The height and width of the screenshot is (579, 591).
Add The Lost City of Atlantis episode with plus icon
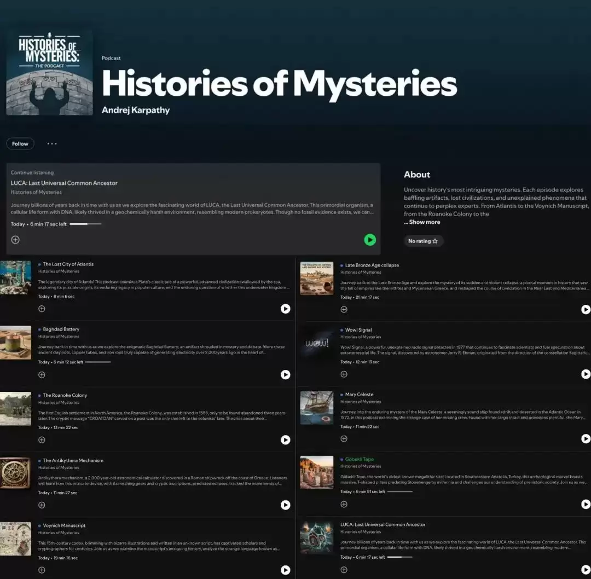[42, 309]
